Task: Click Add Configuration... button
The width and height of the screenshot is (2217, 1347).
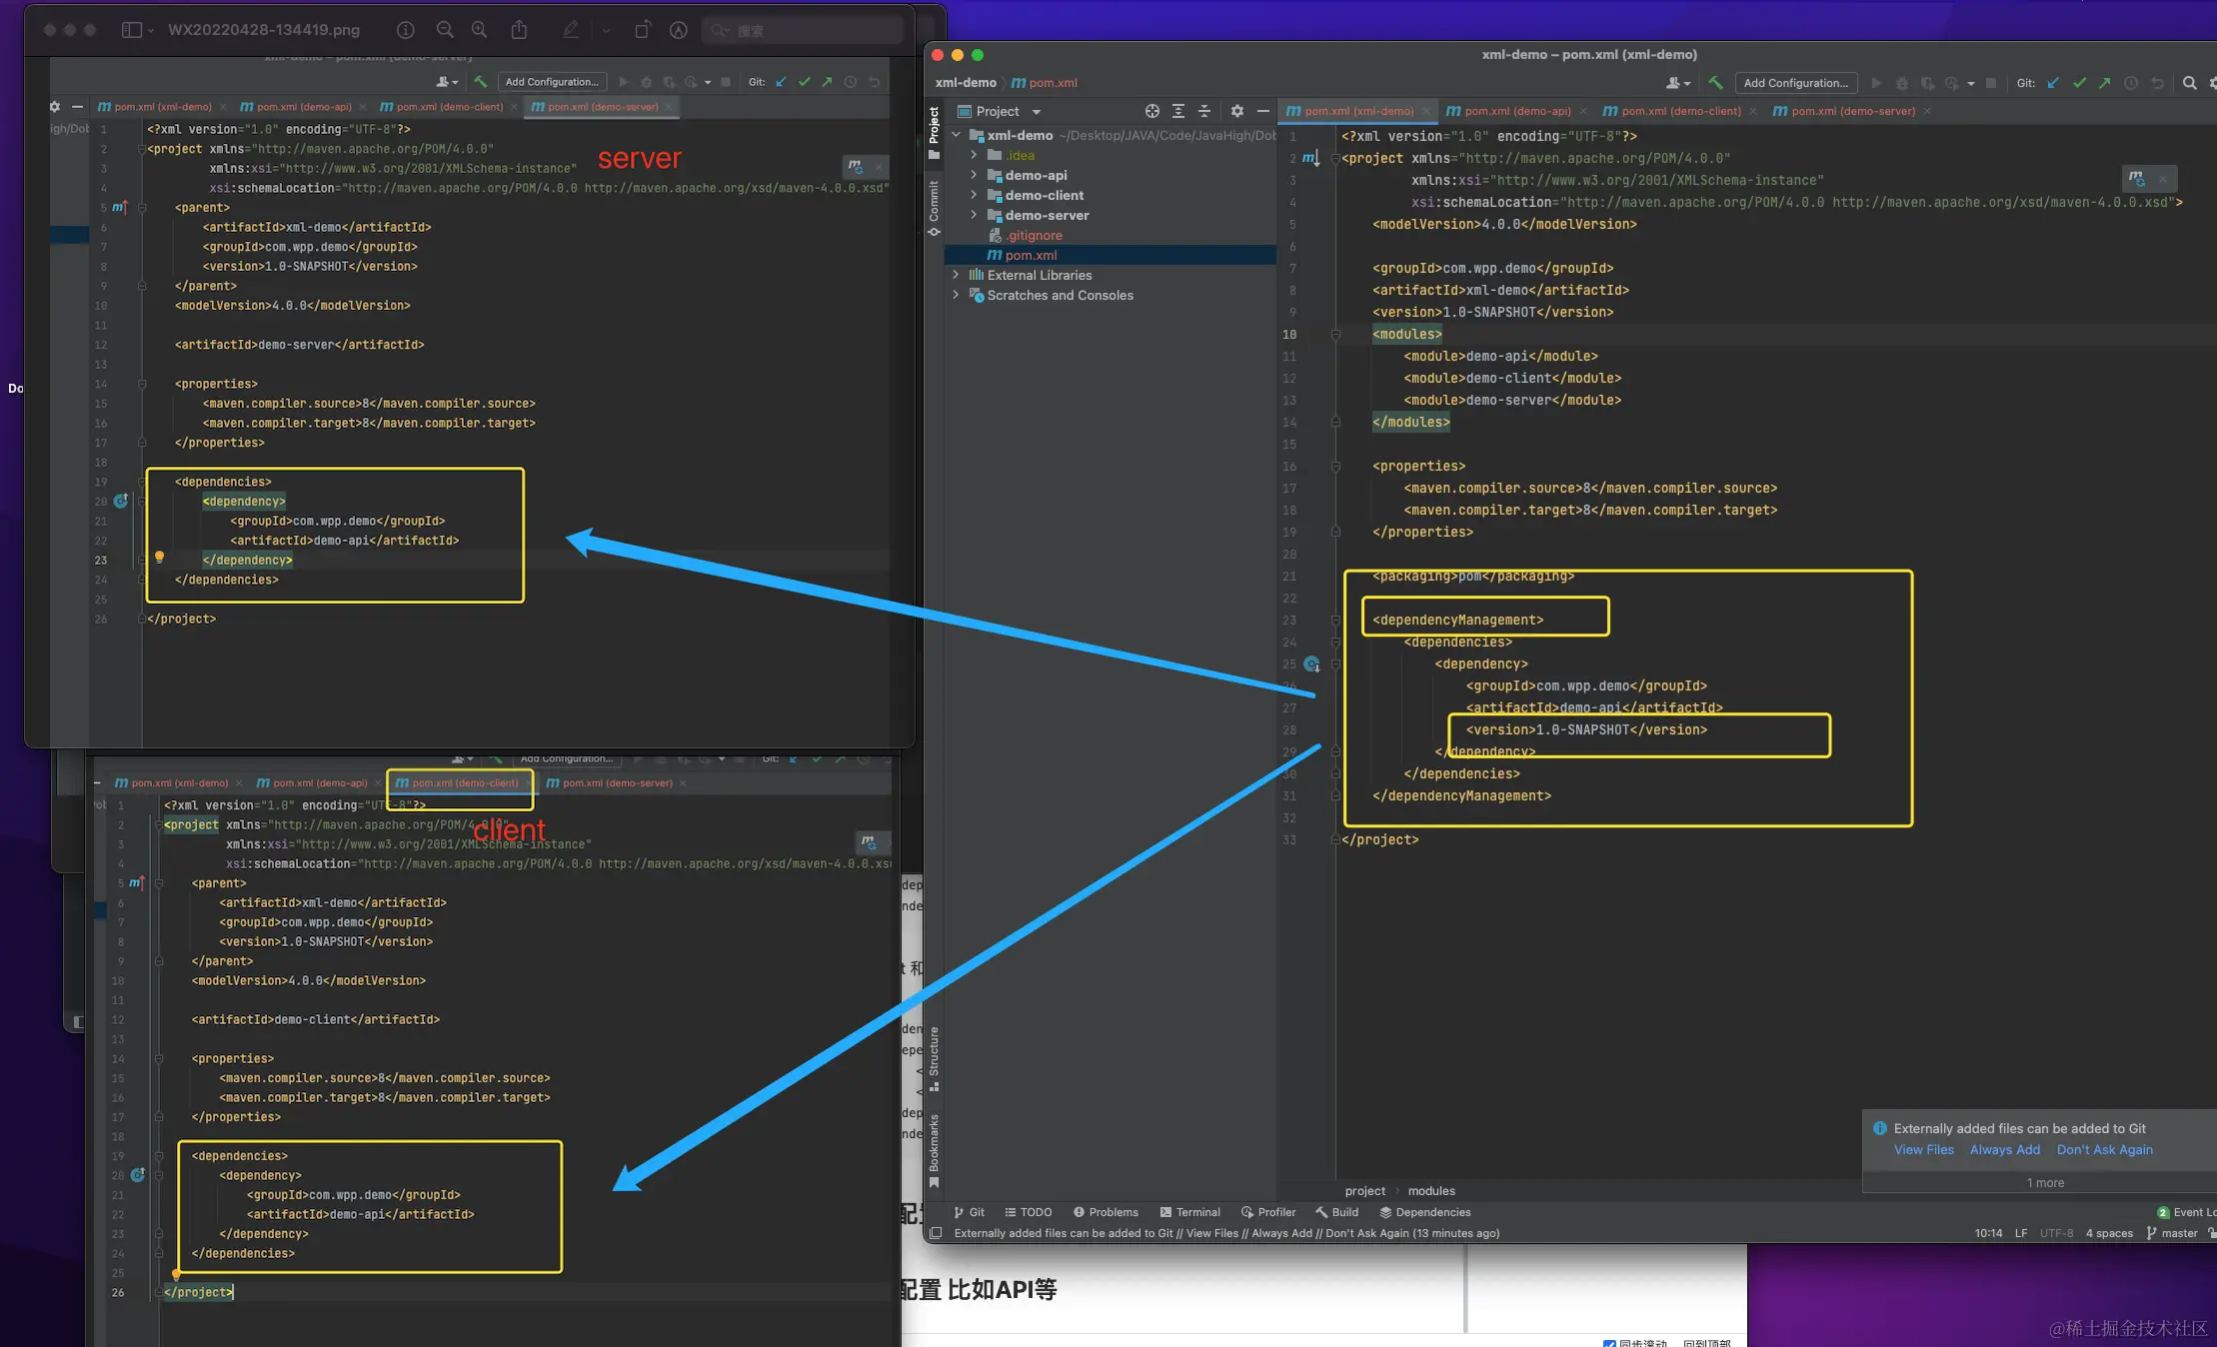Action: point(1795,83)
